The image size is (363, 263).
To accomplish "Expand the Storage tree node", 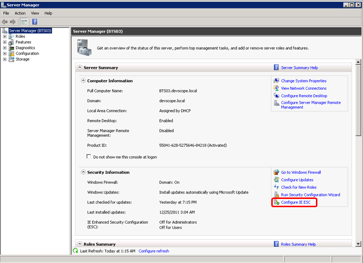I will pyautogui.click(x=5, y=59).
